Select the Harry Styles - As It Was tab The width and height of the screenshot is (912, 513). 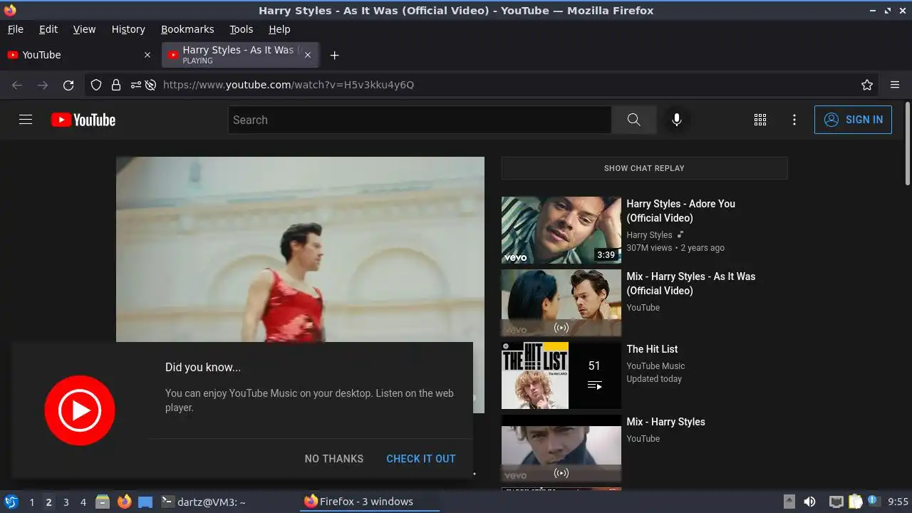point(240,55)
